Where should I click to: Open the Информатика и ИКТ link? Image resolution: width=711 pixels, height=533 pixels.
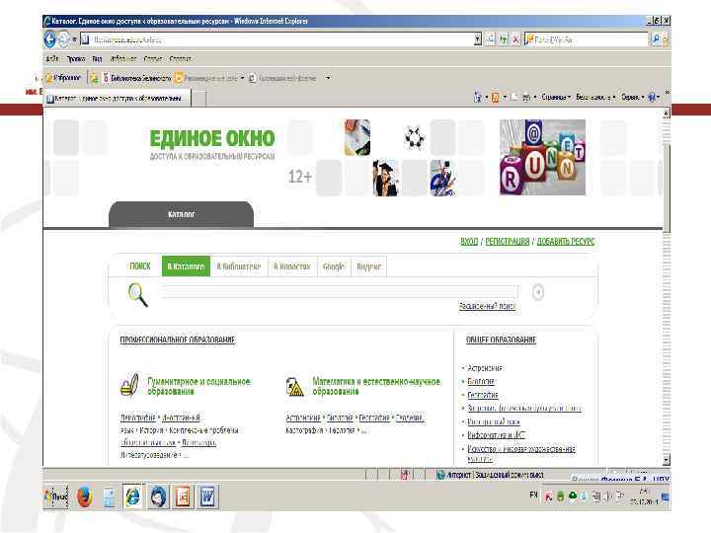[496, 435]
